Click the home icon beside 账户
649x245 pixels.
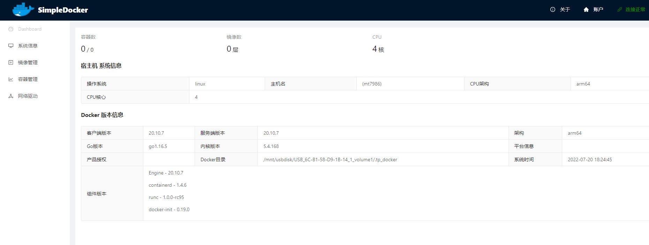pos(586,9)
